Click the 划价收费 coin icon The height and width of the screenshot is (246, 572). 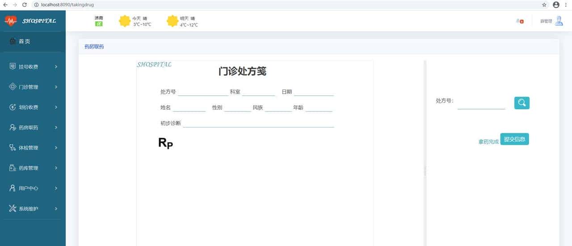point(13,107)
